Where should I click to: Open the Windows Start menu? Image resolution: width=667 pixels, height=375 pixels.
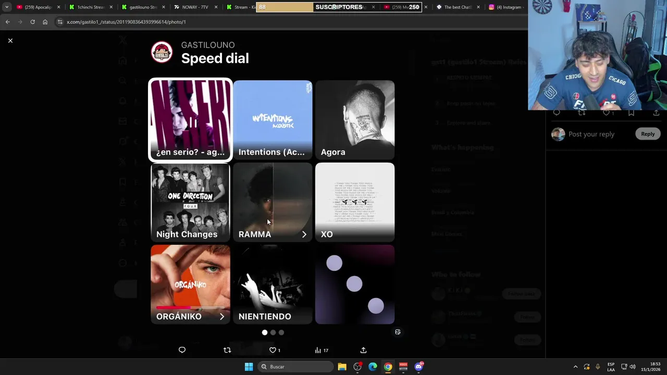[x=249, y=367]
